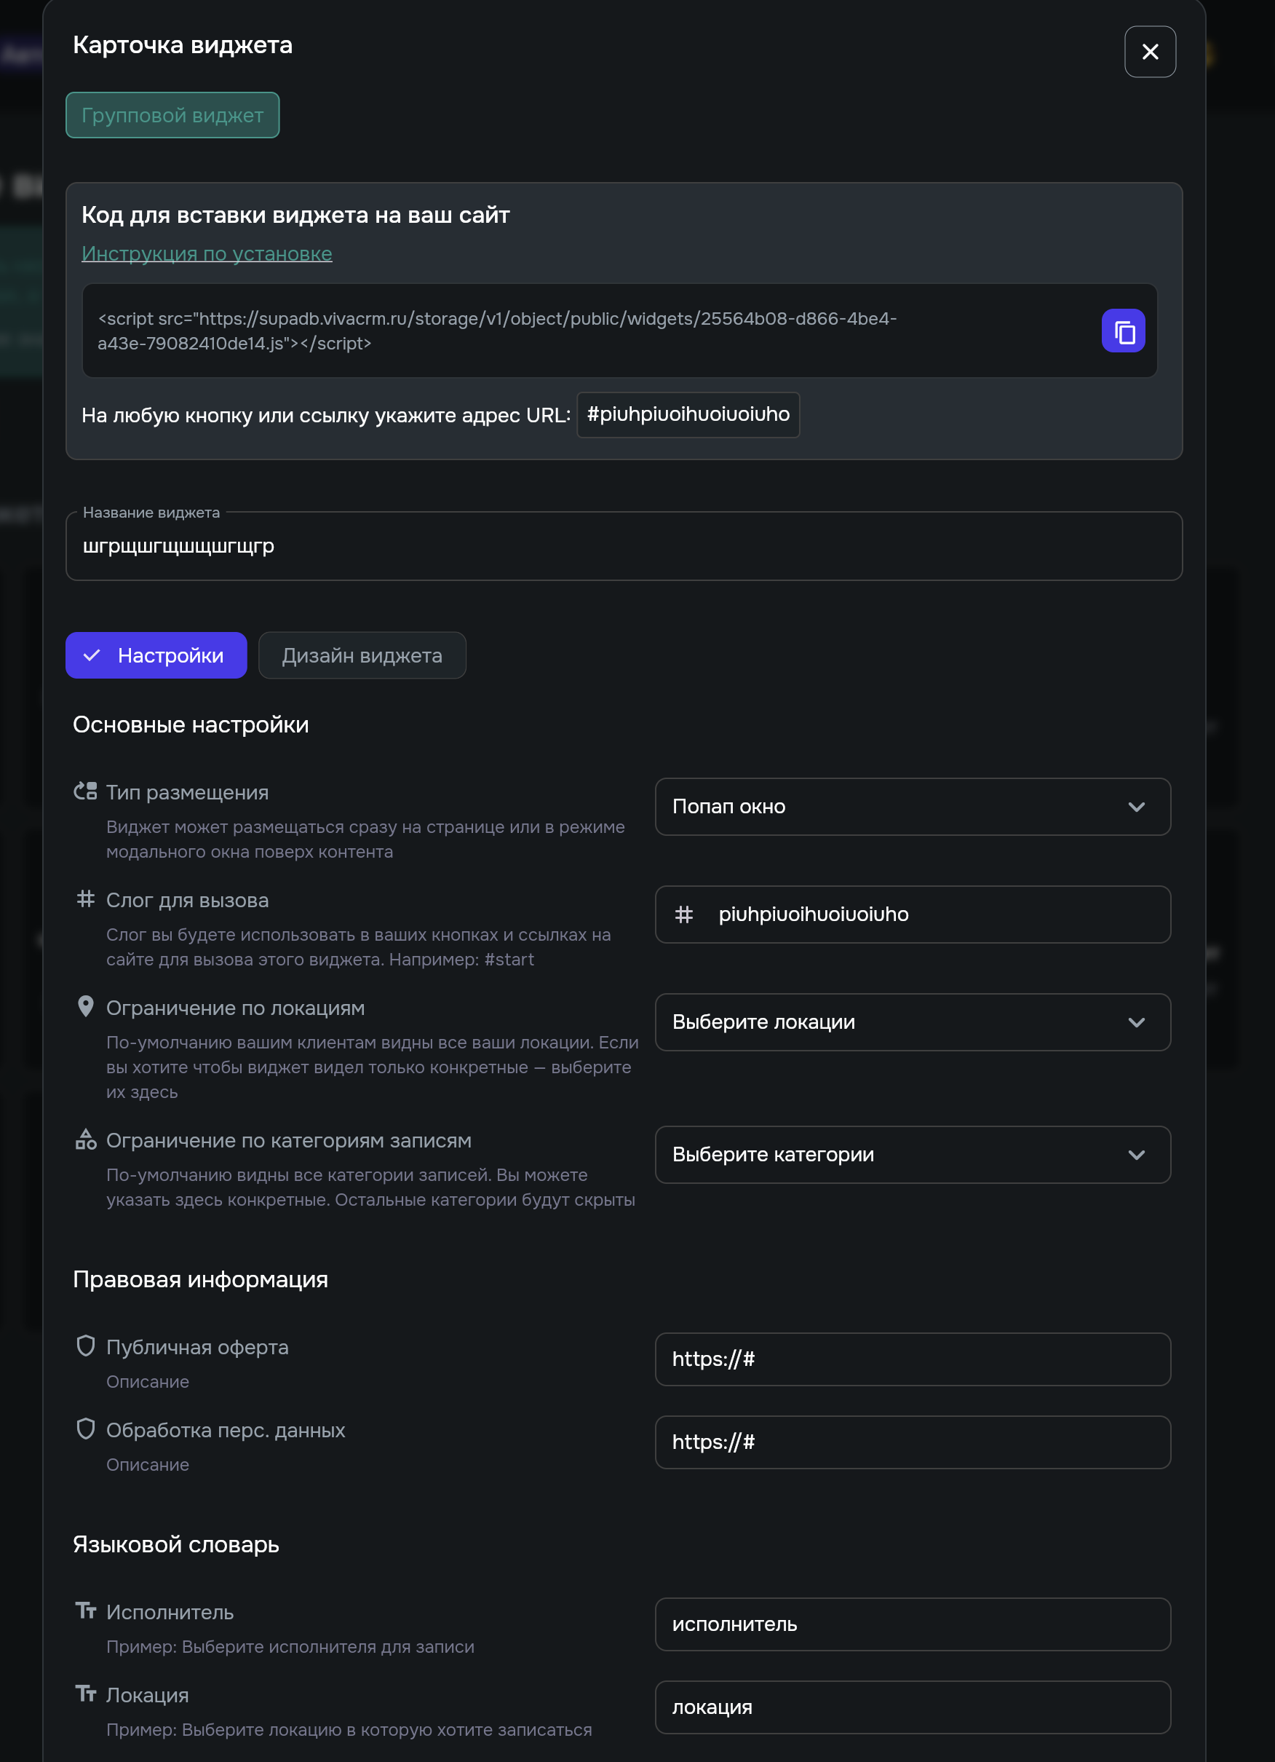Copy the widget embed script code
The height and width of the screenshot is (1762, 1275).
[x=1123, y=331]
